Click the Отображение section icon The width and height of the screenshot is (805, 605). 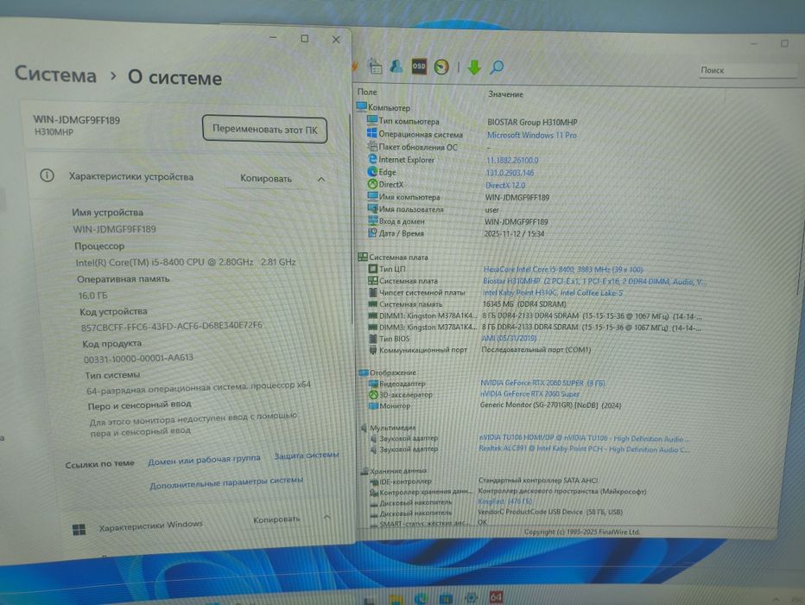click(x=364, y=372)
